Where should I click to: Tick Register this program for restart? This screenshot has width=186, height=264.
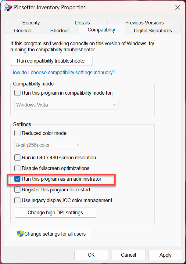pyautogui.click(x=18, y=190)
